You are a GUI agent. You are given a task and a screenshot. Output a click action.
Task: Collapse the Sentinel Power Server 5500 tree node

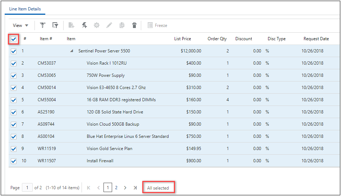click(x=72, y=51)
